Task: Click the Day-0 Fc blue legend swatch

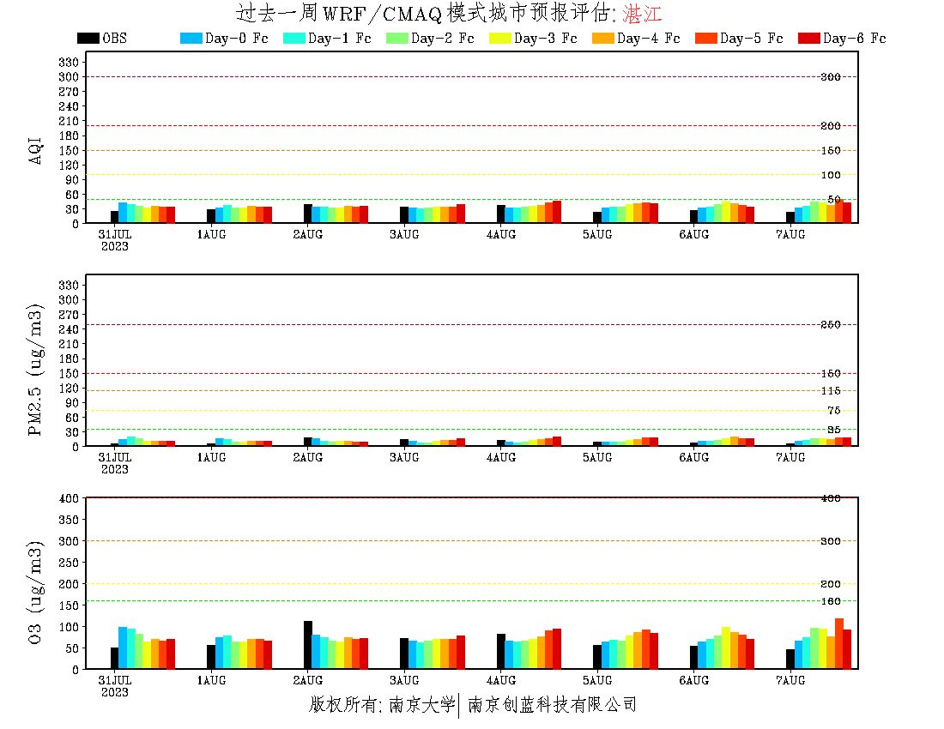Action: [x=191, y=38]
